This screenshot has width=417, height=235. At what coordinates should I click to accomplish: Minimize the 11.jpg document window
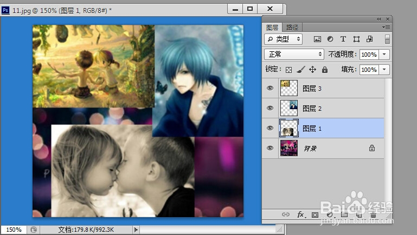click(x=235, y=9)
